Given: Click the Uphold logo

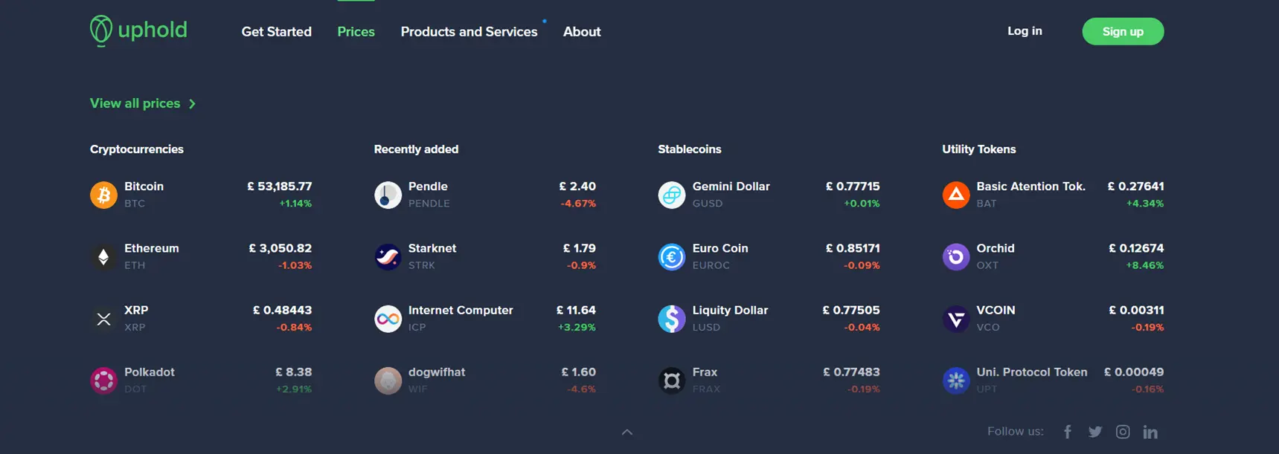Looking at the screenshot, I should [x=138, y=30].
